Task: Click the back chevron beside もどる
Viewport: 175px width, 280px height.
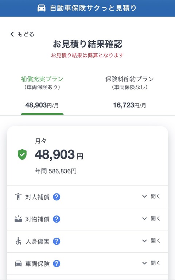Action: tap(12, 34)
